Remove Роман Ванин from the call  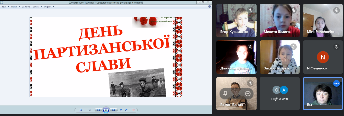click(x=248, y=94)
